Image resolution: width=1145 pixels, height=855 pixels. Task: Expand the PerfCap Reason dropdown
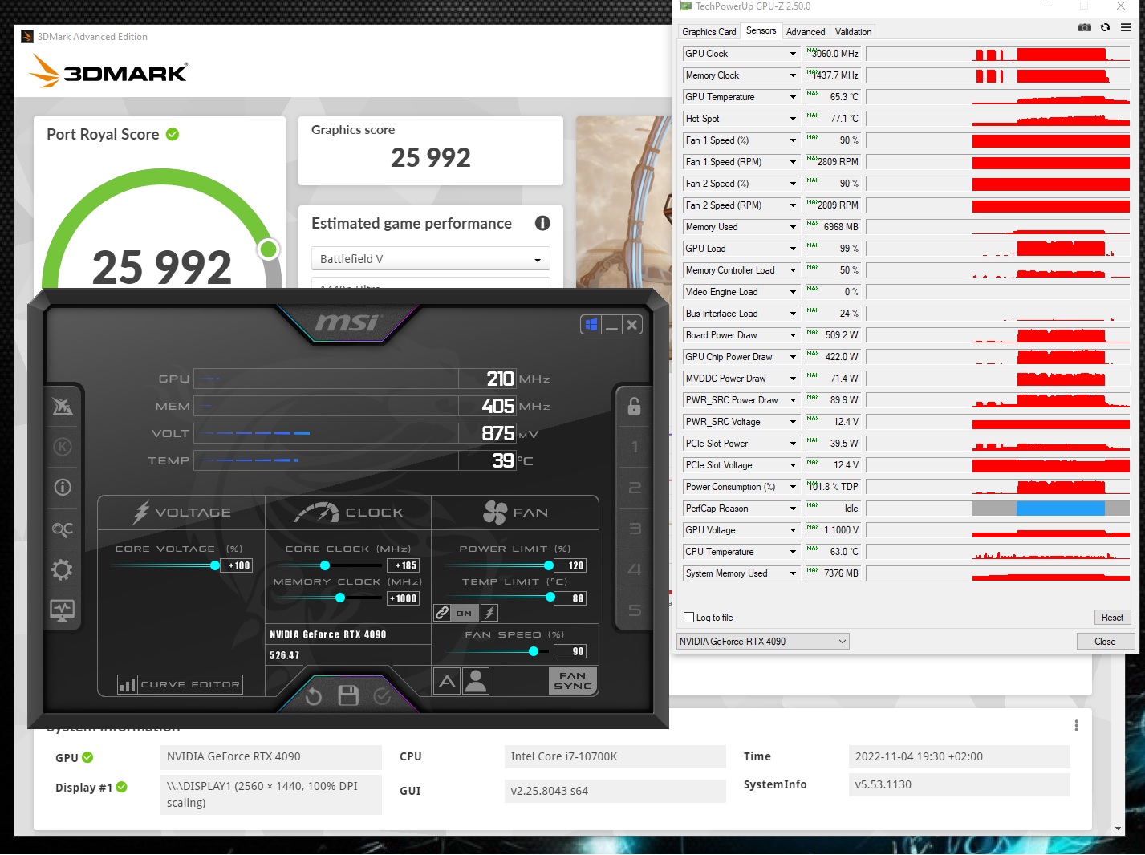793,509
